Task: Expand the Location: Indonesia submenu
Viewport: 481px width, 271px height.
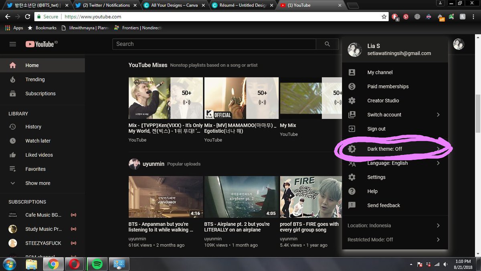Action: [395, 225]
